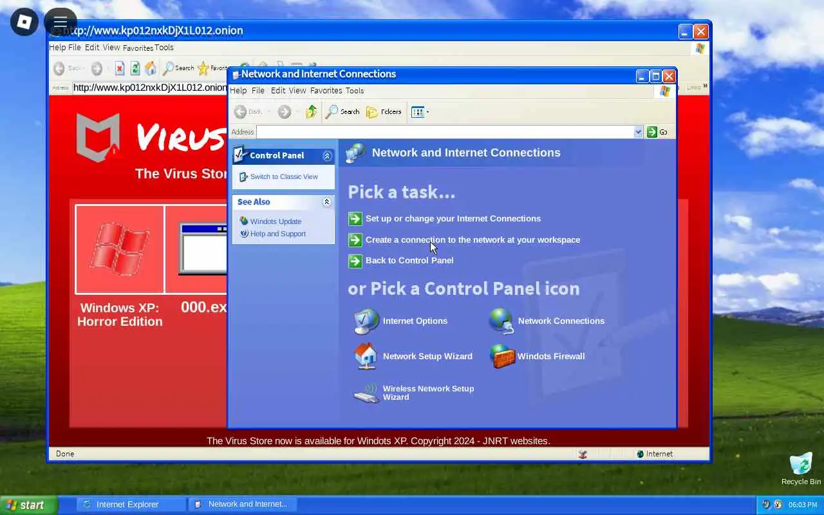Click the Start button
The image size is (824, 515).
coord(28,505)
